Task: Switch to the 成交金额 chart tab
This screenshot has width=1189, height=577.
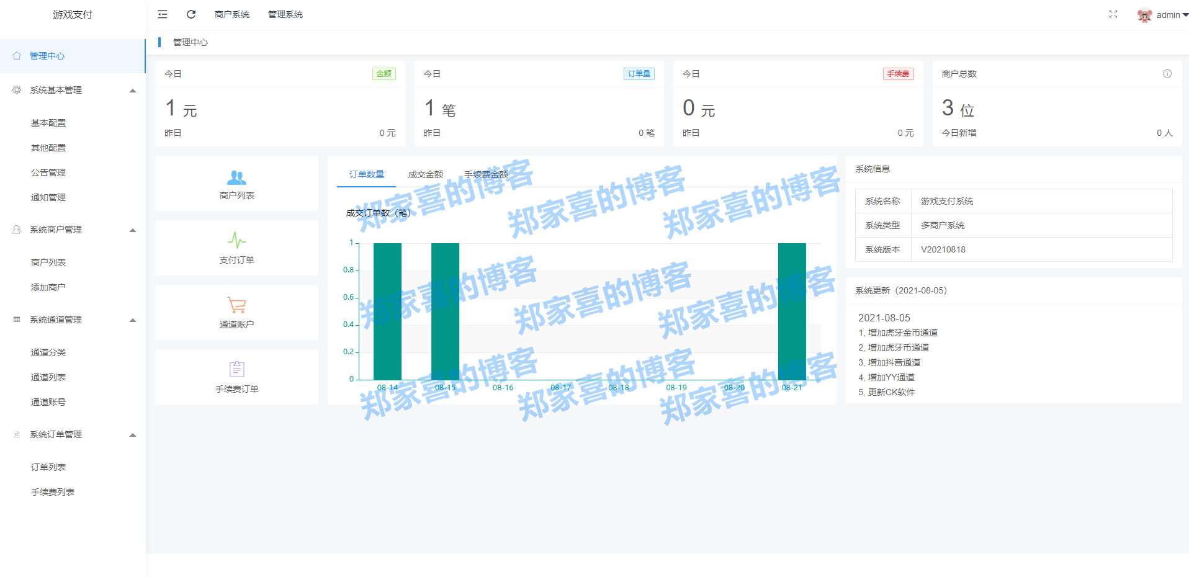Action: click(426, 174)
